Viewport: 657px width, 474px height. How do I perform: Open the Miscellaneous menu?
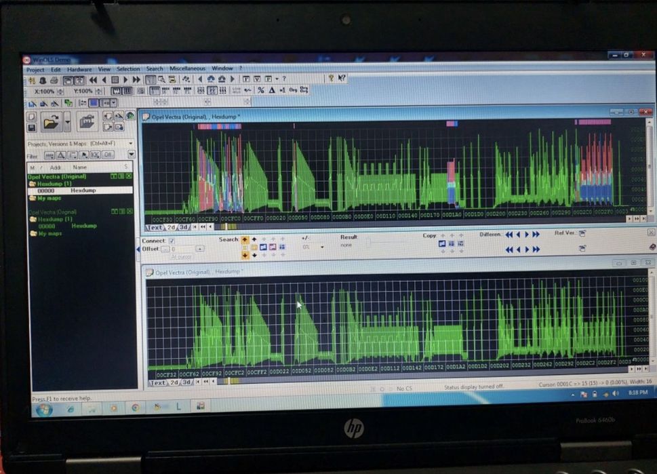(x=187, y=68)
